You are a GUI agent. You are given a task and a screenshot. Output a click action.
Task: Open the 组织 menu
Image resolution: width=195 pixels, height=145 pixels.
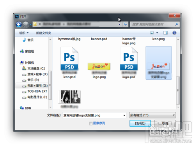[24, 33]
